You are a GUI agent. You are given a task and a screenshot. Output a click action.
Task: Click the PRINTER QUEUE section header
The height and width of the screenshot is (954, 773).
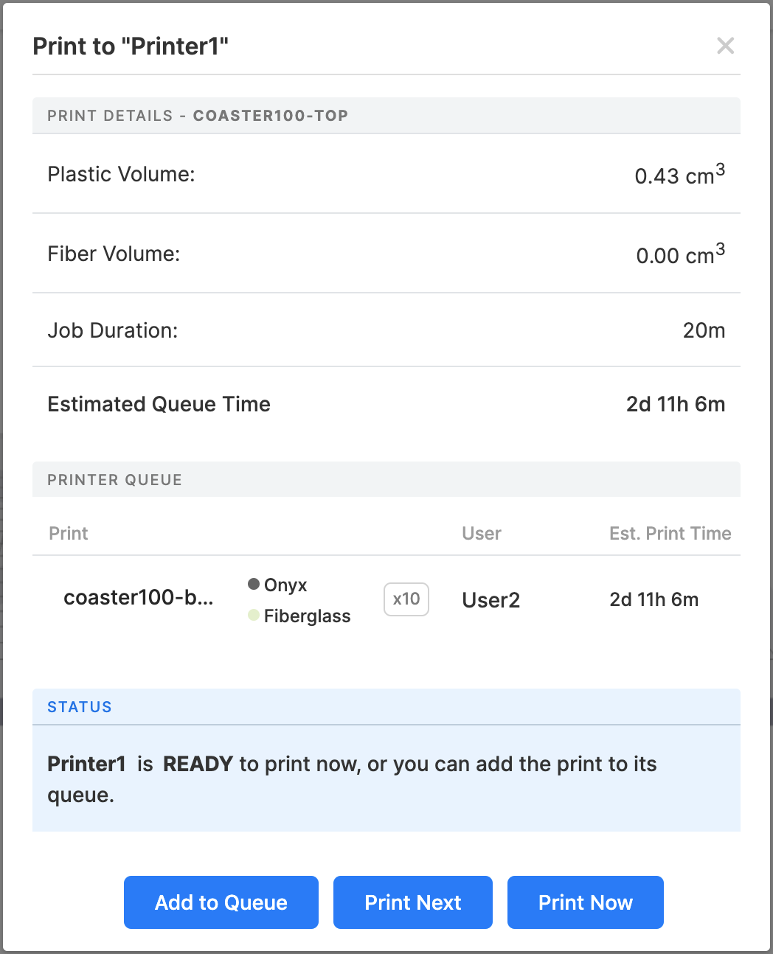[114, 479]
